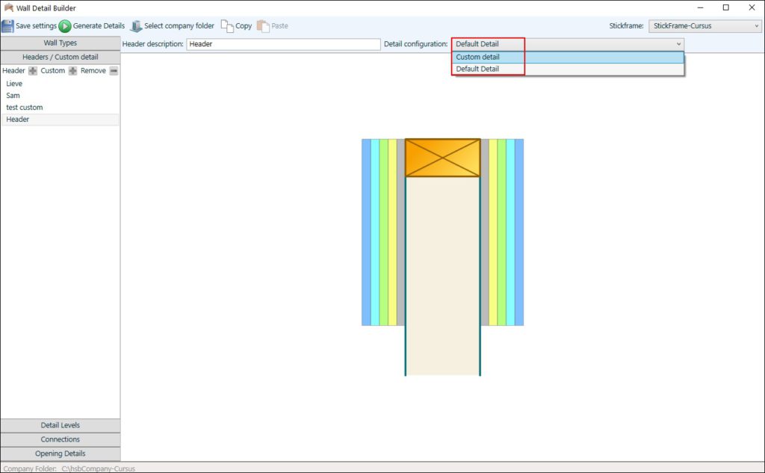Maximize the Wall Detail Builder window

point(726,7)
